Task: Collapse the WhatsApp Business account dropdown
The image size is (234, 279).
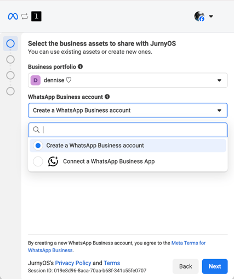Action: (x=128, y=110)
